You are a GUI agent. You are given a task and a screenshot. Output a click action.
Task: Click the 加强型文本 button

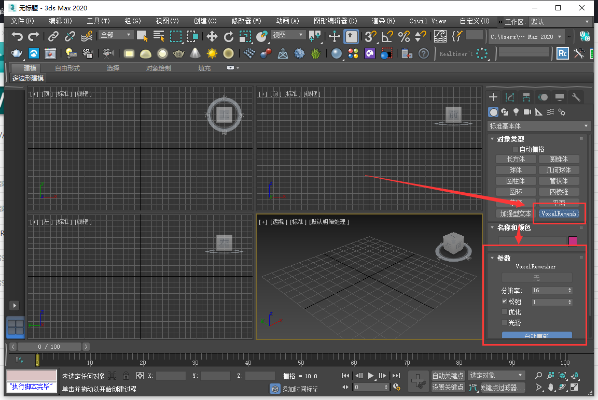click(516, 213)
